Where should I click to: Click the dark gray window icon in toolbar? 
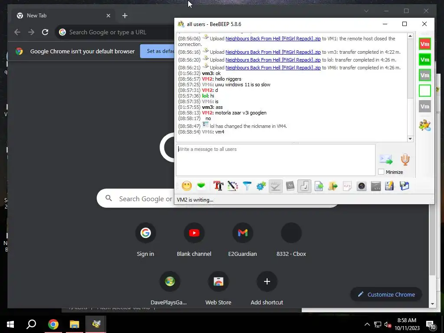pyautogui.click(x=376, y=186)
